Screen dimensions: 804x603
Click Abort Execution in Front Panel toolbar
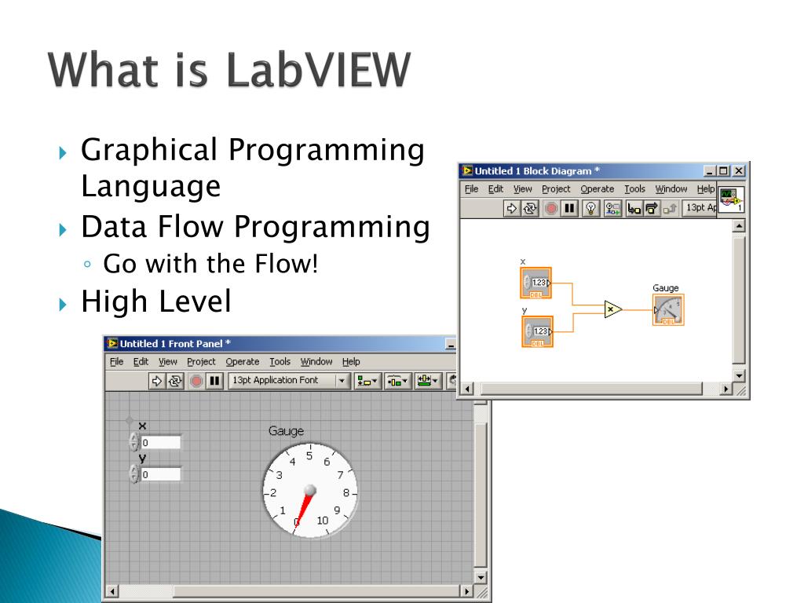click(x=196, y=381)
